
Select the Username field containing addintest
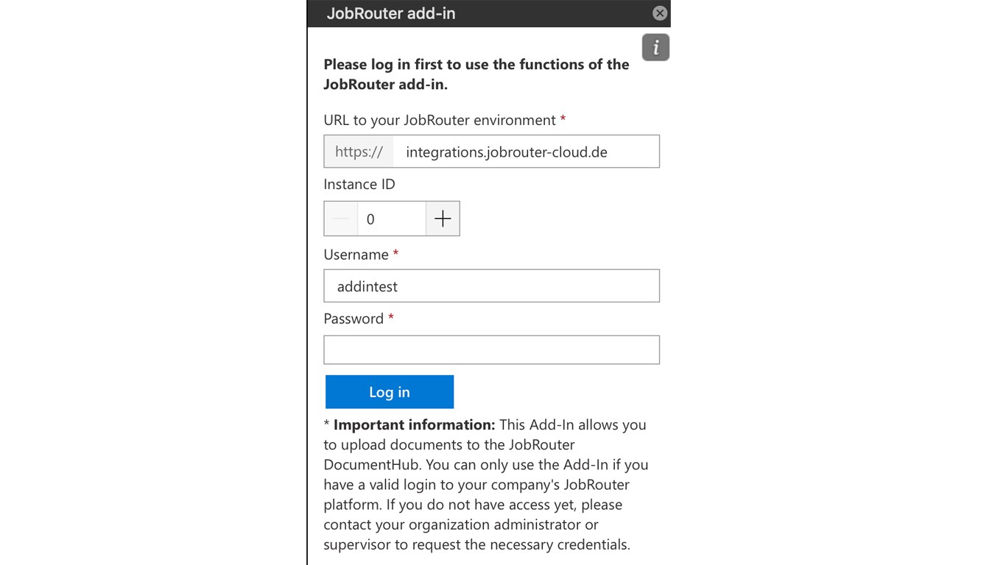coord(491,286)
